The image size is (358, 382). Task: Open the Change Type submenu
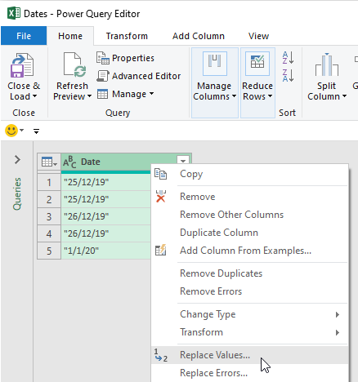coord(250,314)
